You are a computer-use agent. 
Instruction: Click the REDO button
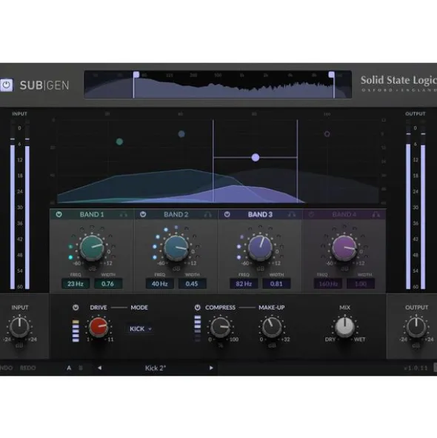[x=28, y=368]
